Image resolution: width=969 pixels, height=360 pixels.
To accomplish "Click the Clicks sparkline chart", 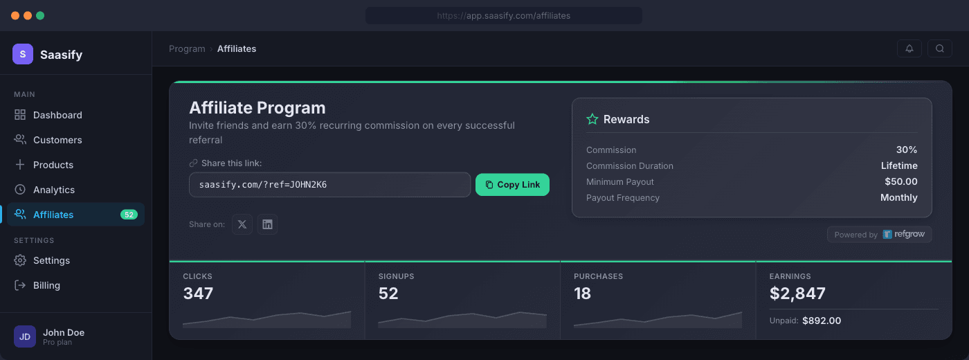I will pyautogui.click(x=266, y=319).
